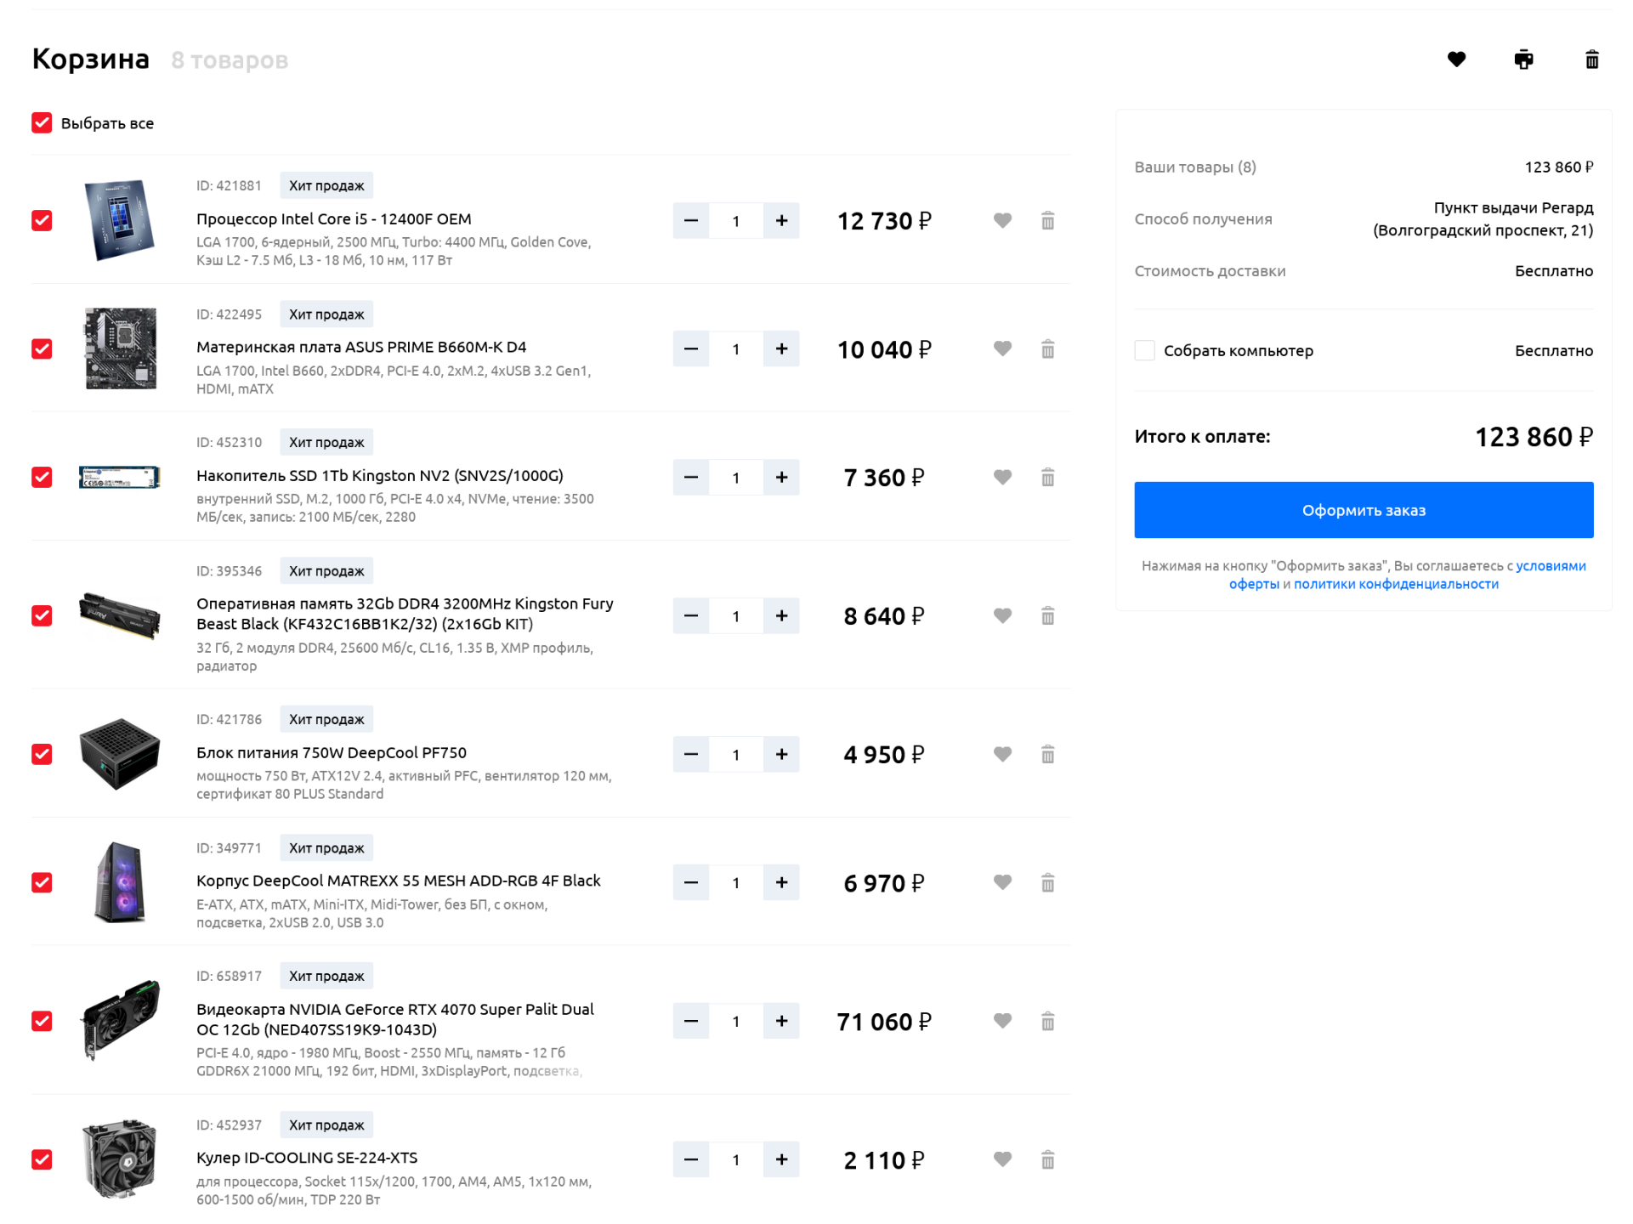Add DeepCool PF750 power supply to favorites

(1002, 754)
